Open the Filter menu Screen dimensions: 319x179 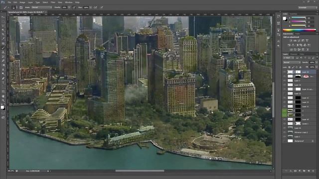(53, 2)
